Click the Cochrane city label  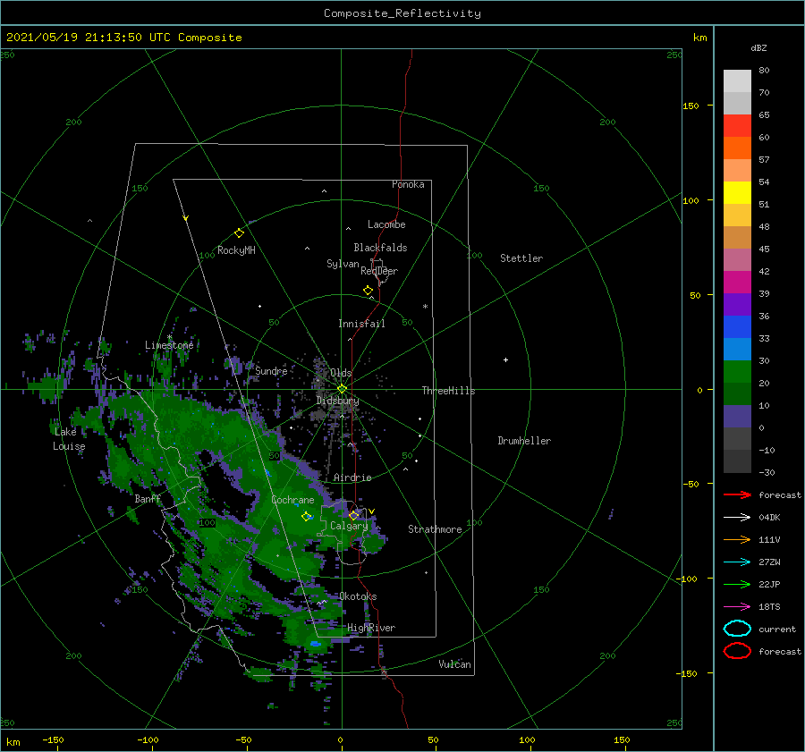(x=292, y=500)
